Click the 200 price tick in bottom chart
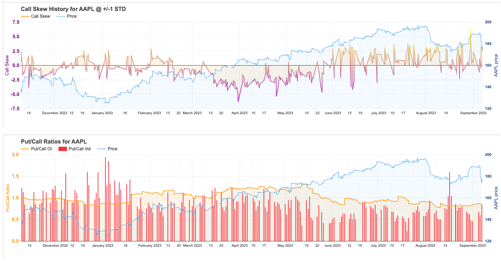This screenshot has width=501, height=263. (x=488, y=155)
